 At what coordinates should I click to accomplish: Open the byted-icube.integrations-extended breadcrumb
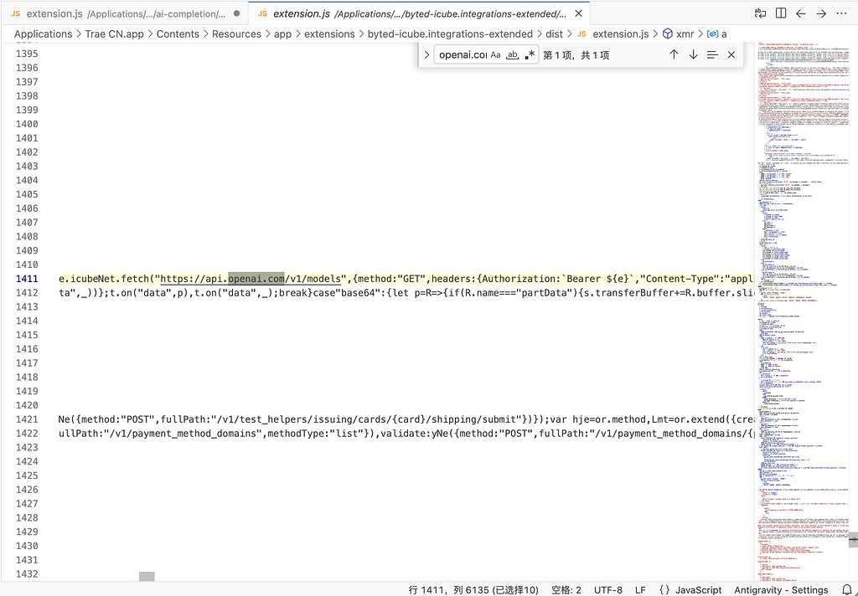click(450, 33)
